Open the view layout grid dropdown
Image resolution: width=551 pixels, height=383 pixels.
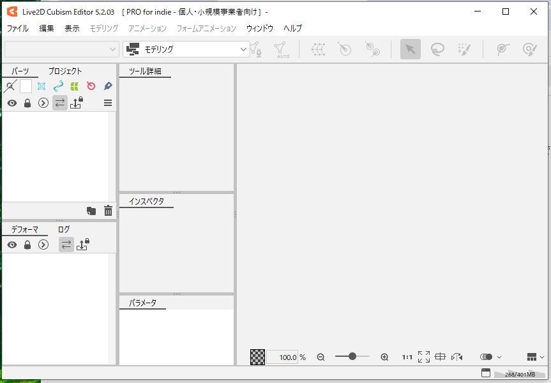click(x=536, y=357)
